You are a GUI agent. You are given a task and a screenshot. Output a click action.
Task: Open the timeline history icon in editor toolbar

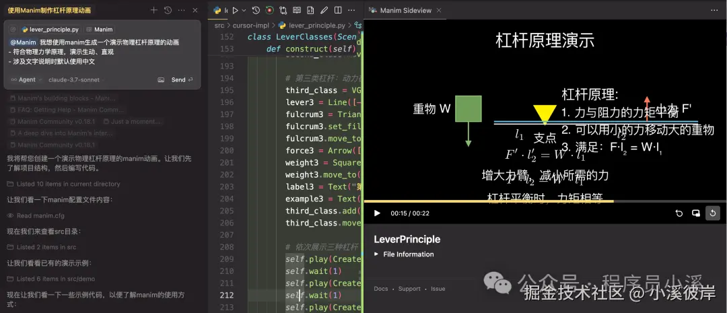click(256, 10)
